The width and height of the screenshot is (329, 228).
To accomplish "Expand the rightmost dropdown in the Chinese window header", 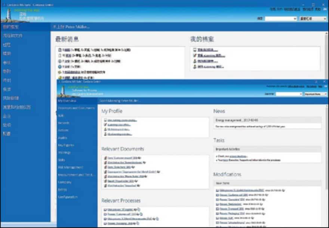I will [x=313, y=19].
